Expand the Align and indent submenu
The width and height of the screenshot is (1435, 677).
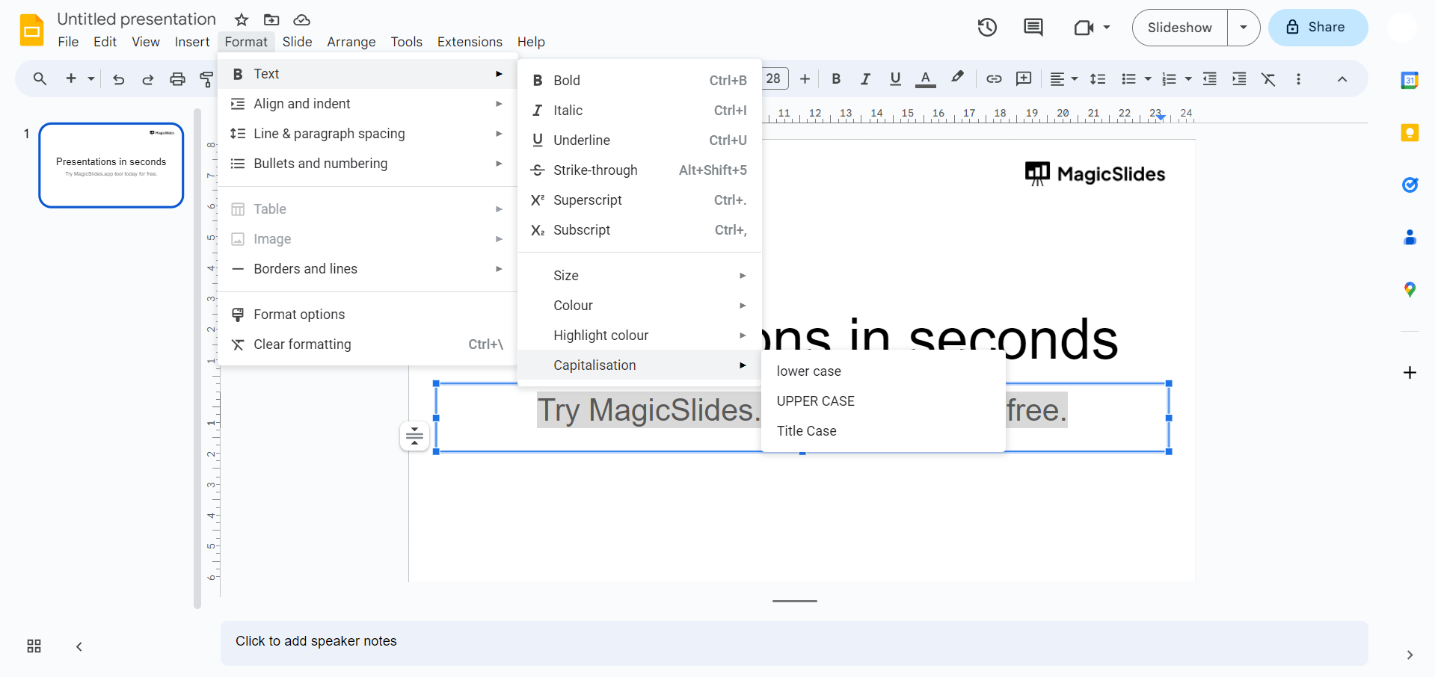coord(367,104)
